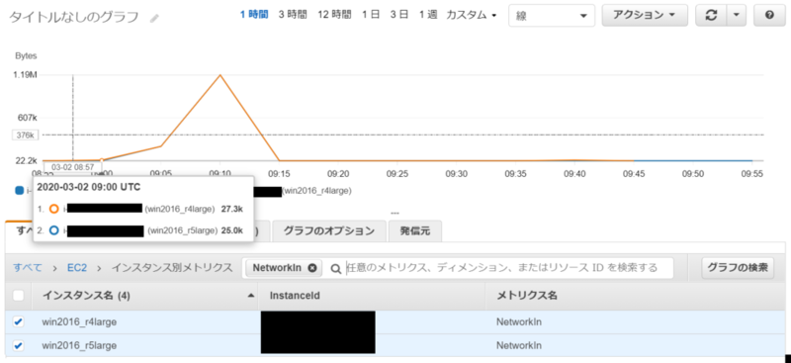
Task: Open the refresh options dropdown arrow
Action: tap(736, 15)
